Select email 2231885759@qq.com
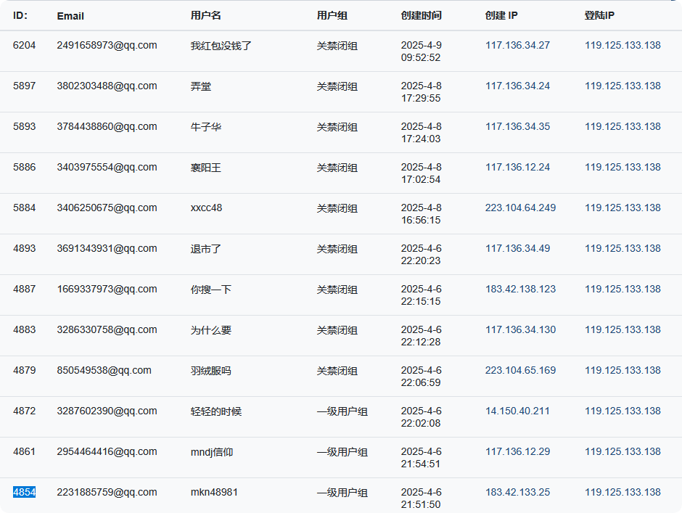Viewport: 682px width, 513px height. (107, 492)
